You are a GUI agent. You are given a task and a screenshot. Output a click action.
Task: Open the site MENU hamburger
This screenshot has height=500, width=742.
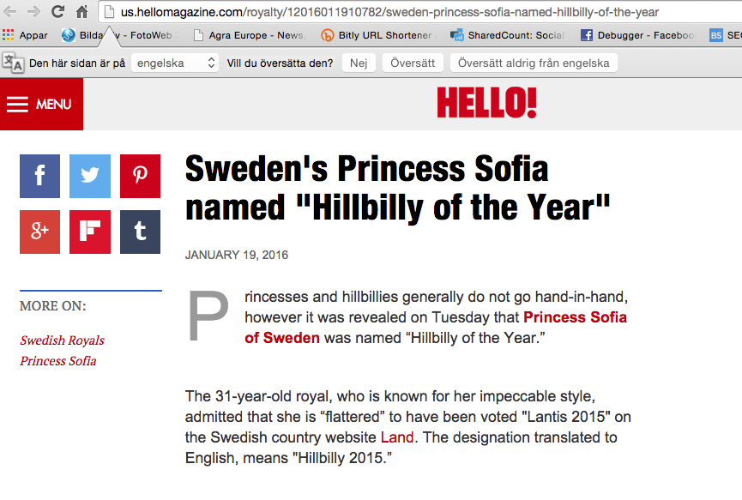pos(40,104)
